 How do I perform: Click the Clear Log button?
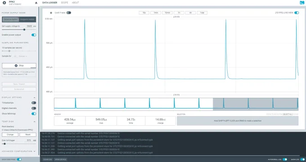click(48, 159)
